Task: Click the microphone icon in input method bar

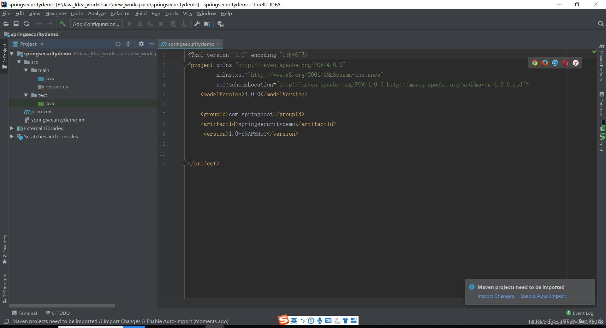Action: click(x=320, y=321)
